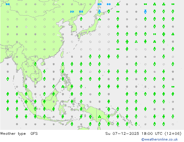This screenshot has width=184, height=142.
Task: Click the blue snow-shower symbol over Hokkaido
Action: coord(99,12)
